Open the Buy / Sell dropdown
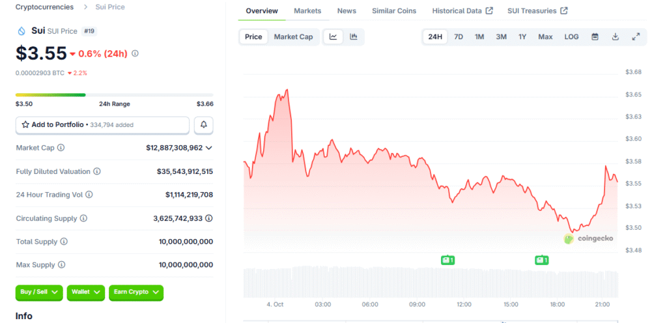667x323 pixels. 40,292
